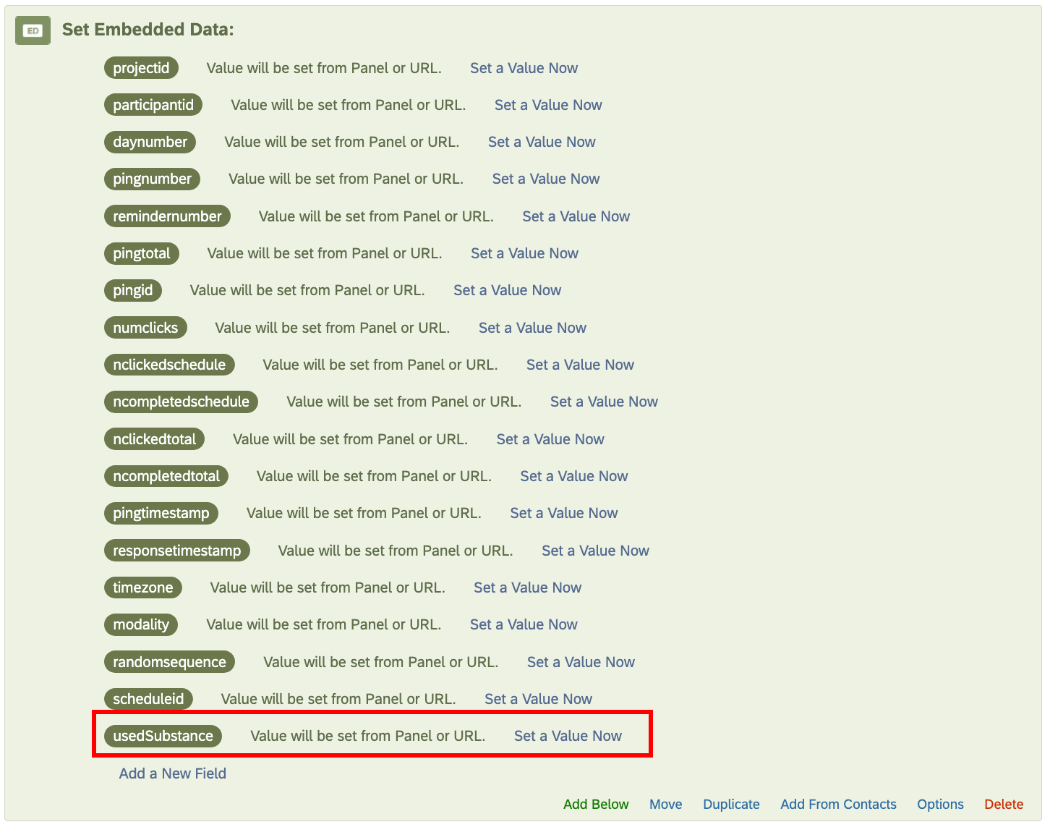Click the scheduleid field label pill
This screenshot has width=1050, height=827.
148,698
